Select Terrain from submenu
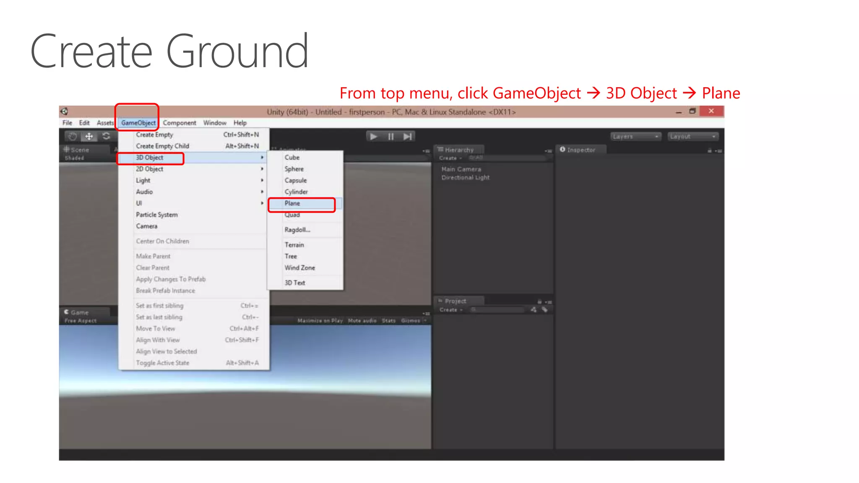The image size is (859, 483). (x=305, y=245)
